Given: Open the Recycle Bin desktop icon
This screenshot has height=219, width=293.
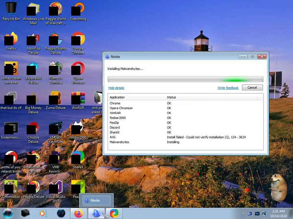Looking at the screenshot, I should pos(11,11).
